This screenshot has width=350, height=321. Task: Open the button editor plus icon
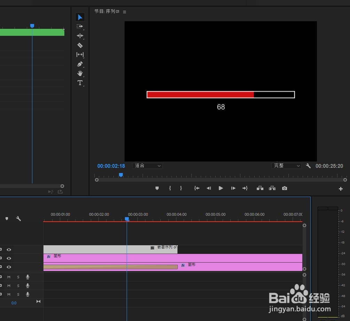[341, 189]
